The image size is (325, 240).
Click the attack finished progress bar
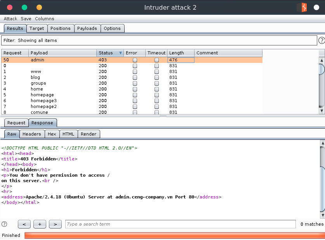click(174, 235)
